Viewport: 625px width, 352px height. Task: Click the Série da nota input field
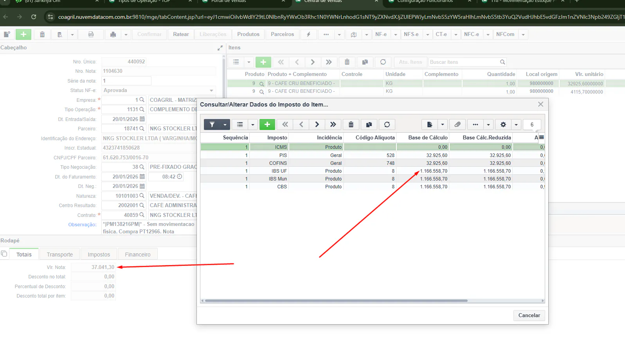point(126,81)
